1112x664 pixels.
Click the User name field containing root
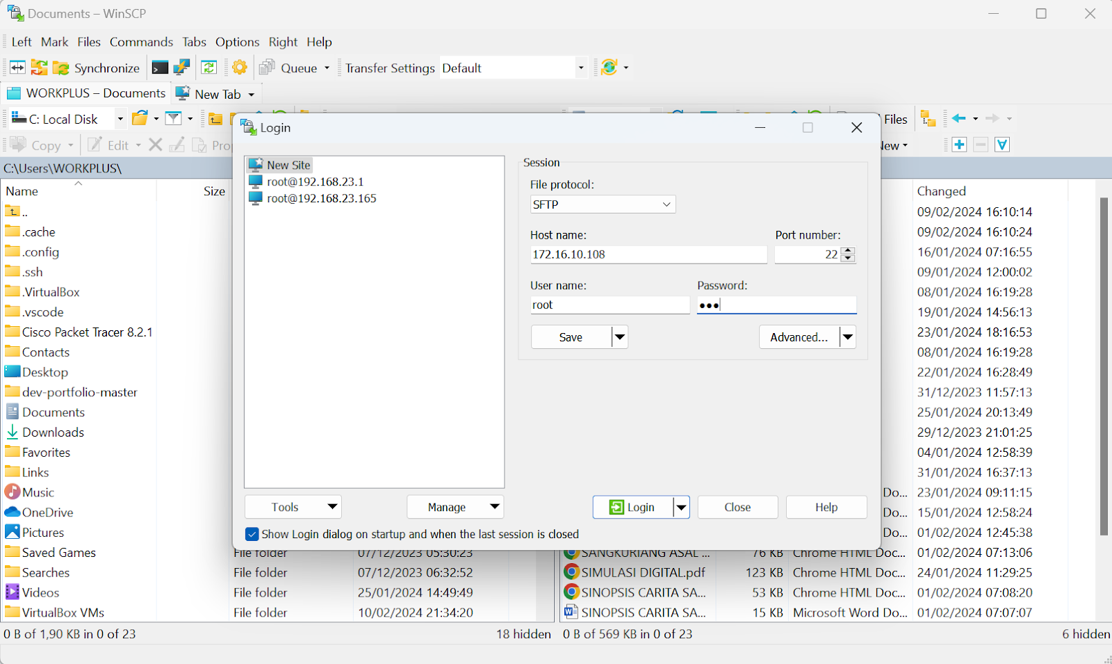pyautogui.click(x=610, y=305)
